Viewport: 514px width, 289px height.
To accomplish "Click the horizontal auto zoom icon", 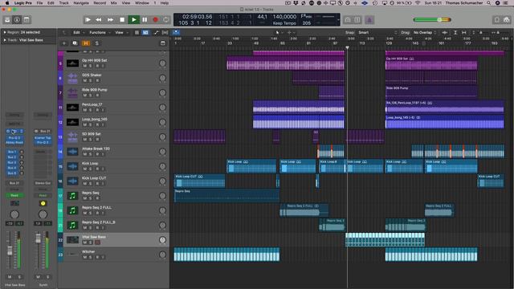I will (x=464, y=32).
